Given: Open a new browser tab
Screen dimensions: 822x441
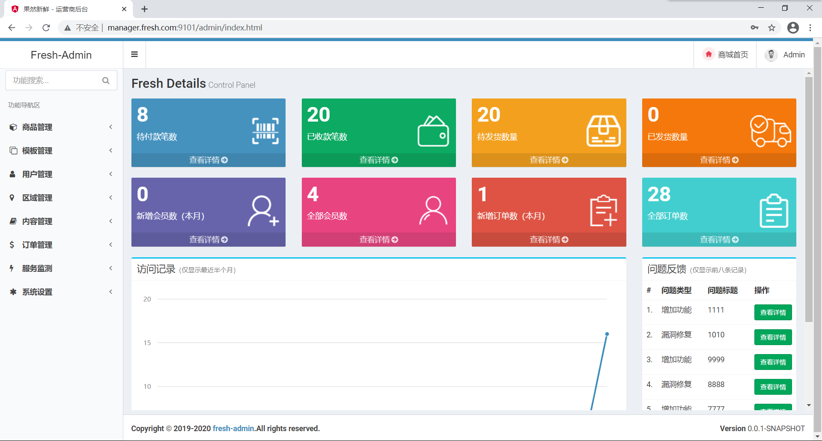Looking at the screenshot, I should 144,9.
